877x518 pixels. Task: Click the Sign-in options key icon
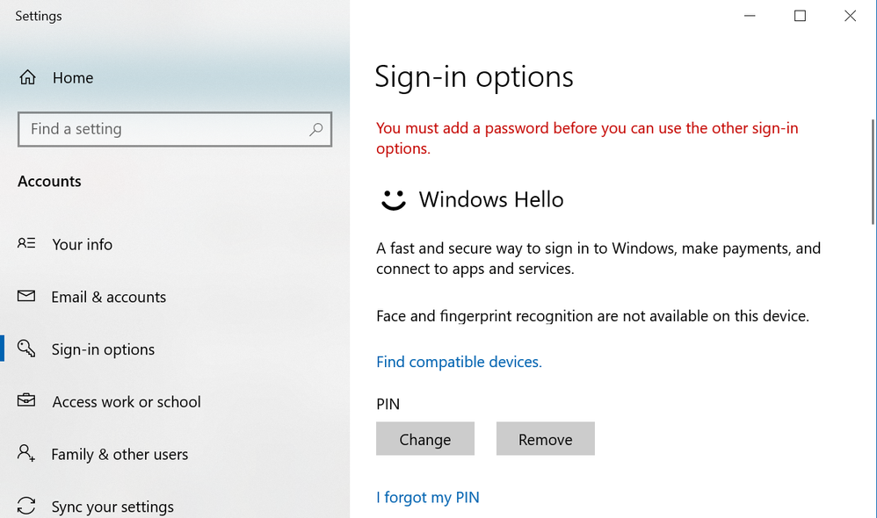coord(26,349)
